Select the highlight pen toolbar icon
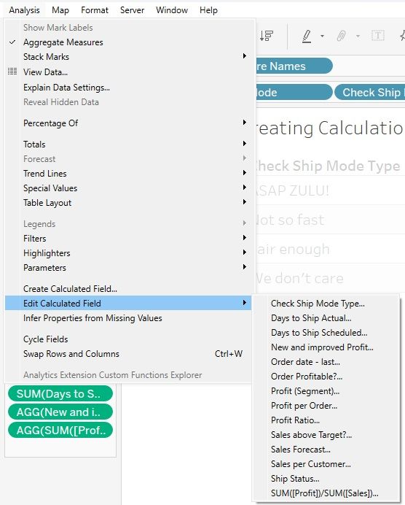Viewport: 405px width, 505px height. pyautogui.click(x=307, y=36)
